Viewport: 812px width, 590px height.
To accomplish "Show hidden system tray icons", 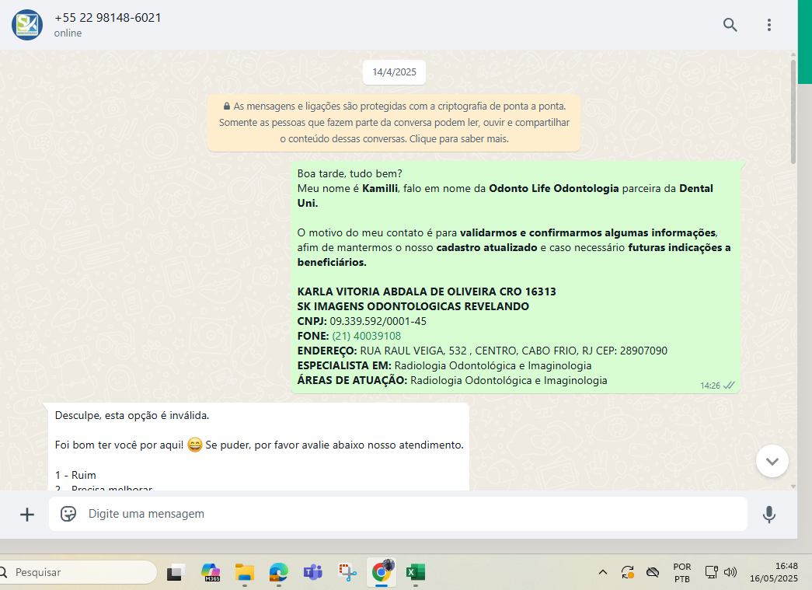I will click(x=602, y=572).
